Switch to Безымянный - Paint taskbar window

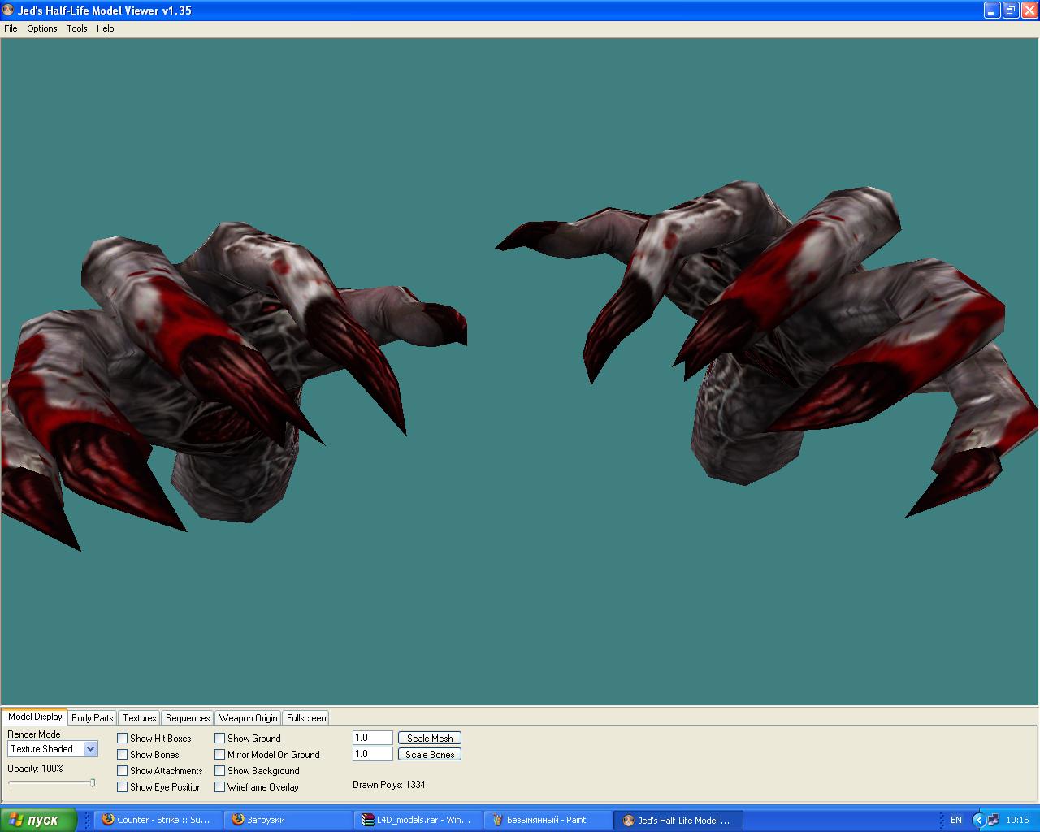pyautogui.click(x=548, y=821)
